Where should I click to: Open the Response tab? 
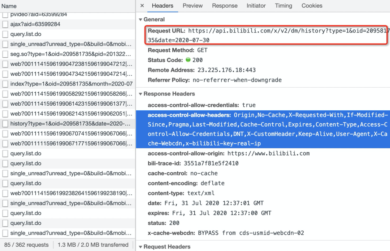225,6
